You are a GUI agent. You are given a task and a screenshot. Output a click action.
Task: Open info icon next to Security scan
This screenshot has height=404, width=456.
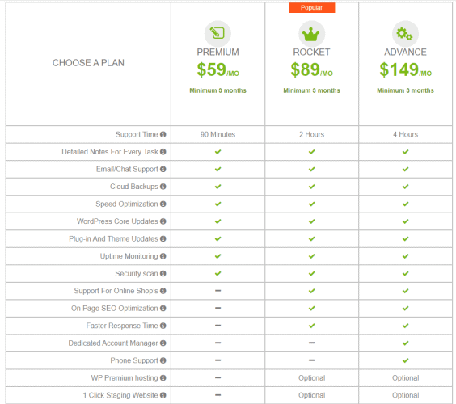(x=163, y=273)
